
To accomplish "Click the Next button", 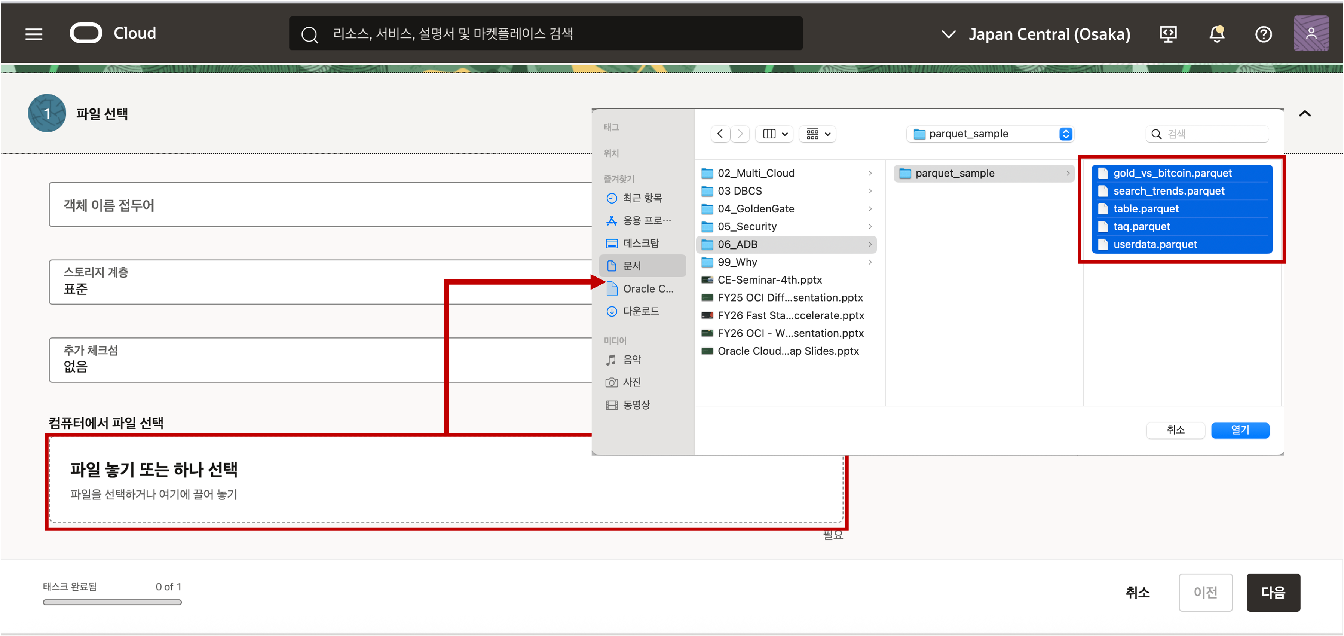I will click(x=1273, y=593).
